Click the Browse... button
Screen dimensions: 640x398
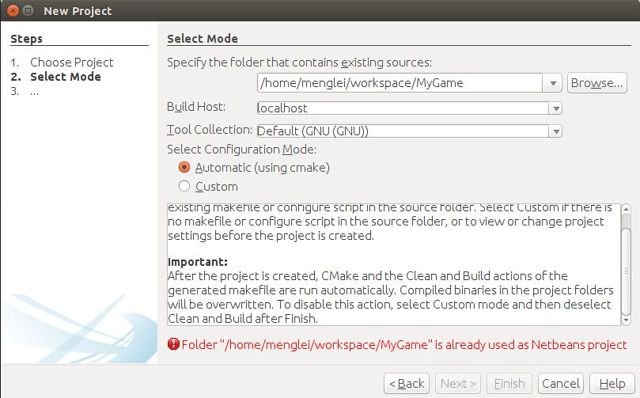pos(597,82)
